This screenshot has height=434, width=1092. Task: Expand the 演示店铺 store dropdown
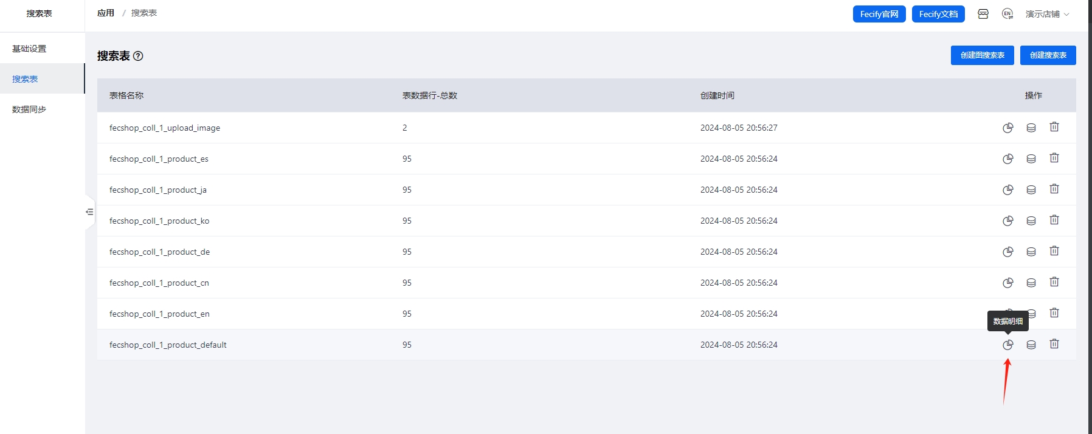coord(1047,14)
